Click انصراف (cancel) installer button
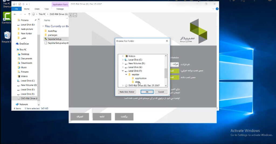This screenshot has width=276, height=144. pyautogui.click(x=80, y=117)
